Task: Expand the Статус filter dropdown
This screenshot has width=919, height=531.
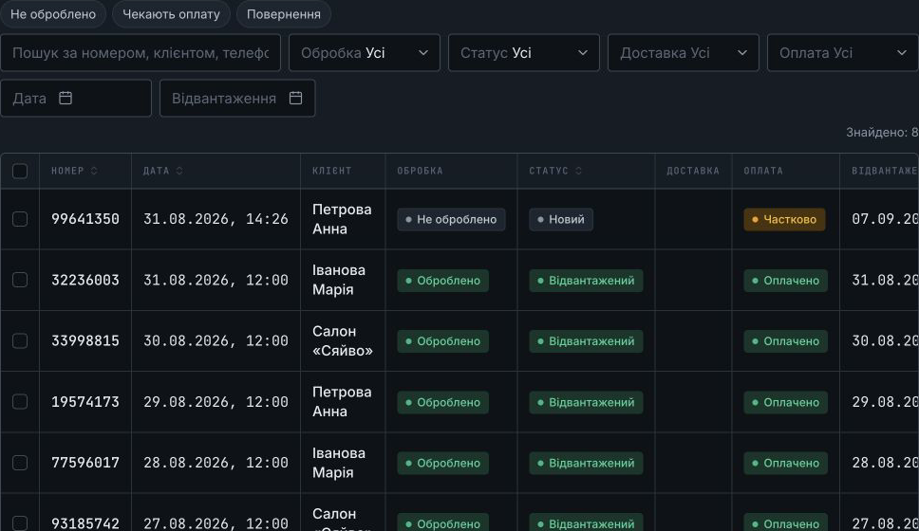Action: point(524,53)
